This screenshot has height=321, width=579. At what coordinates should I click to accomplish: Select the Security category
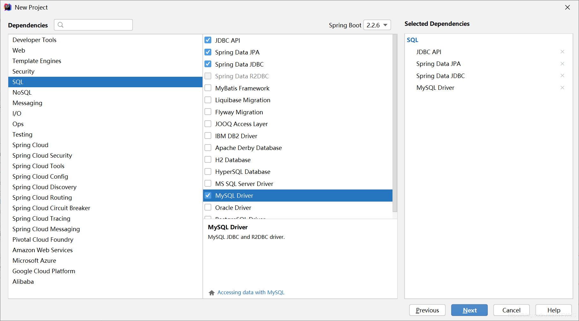[105, 71]
